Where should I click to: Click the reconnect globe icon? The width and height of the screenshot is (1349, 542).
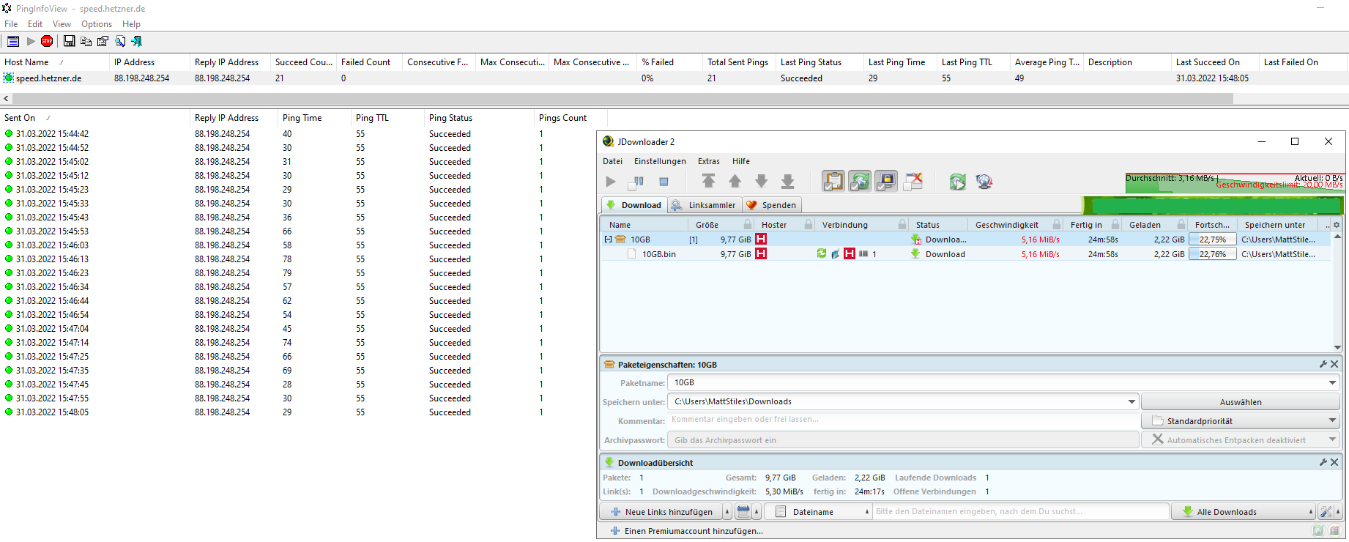point(984,182)
